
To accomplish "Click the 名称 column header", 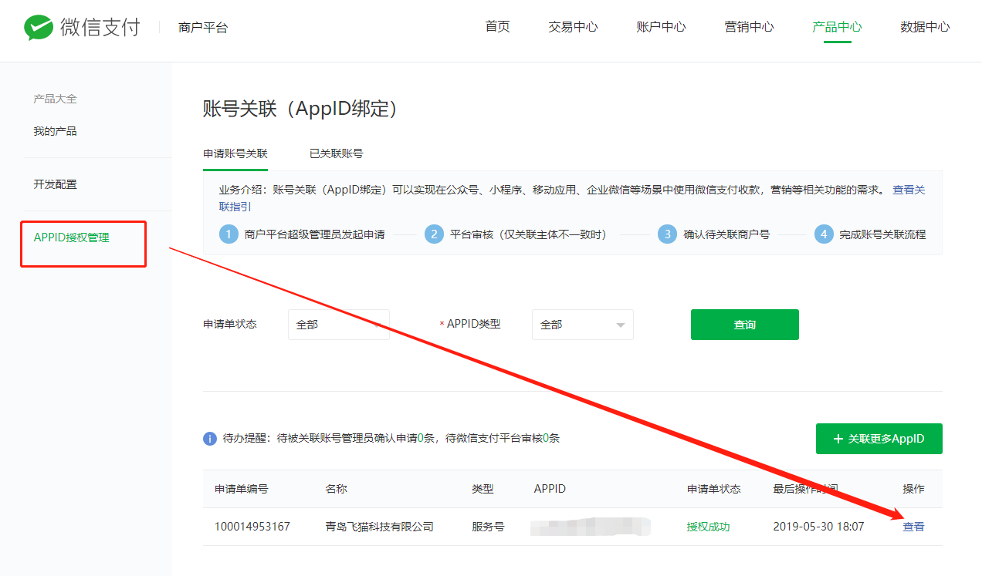I will coord(336,489).
